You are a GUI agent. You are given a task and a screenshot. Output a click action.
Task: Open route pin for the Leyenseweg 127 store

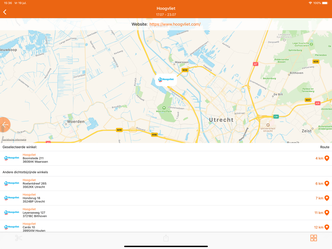(x=327, y=212)
